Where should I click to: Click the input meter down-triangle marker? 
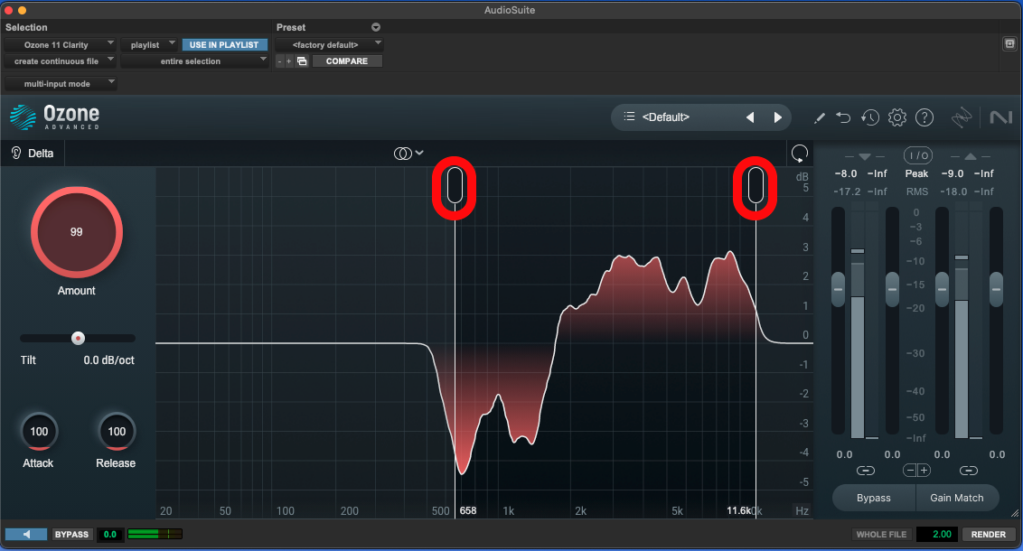865,156
